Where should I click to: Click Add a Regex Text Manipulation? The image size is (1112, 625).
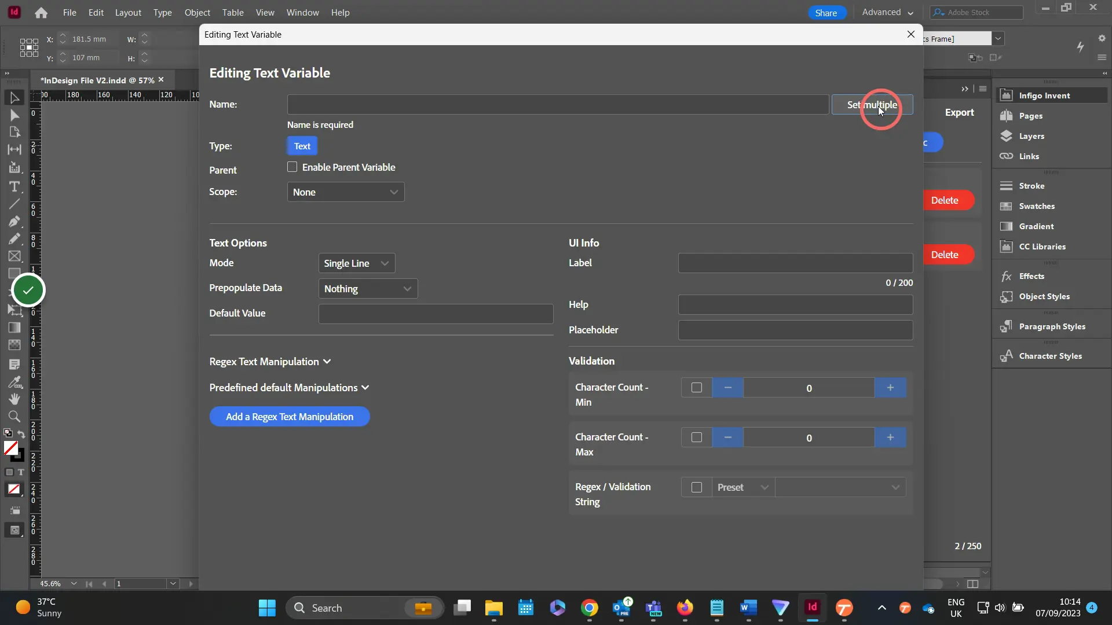[290, 417]
